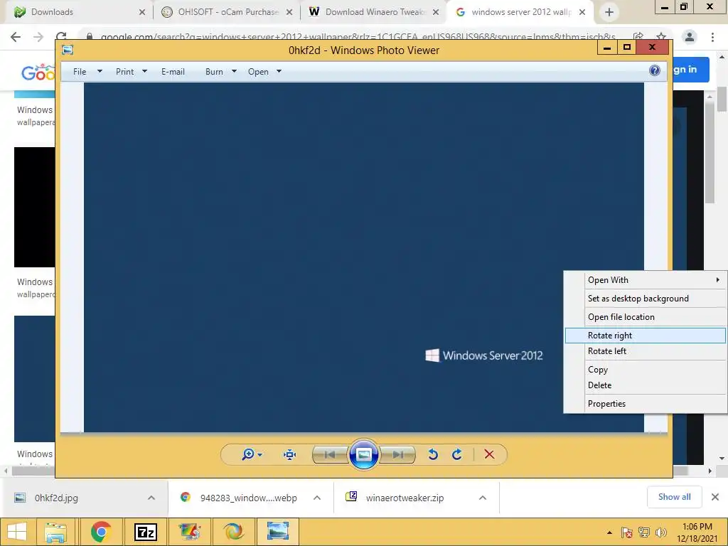
Task: Open Chrome profile avatar icon
Action: pyautogui.click(x=690, y=37)
